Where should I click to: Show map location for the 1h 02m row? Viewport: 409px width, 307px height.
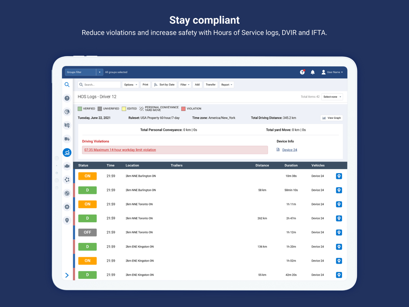[339, 261]
